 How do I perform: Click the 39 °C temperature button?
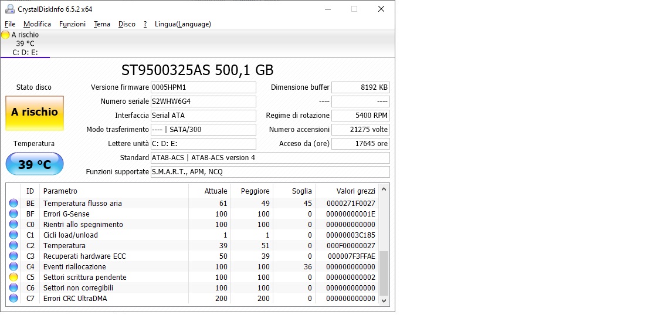[35, 164]
